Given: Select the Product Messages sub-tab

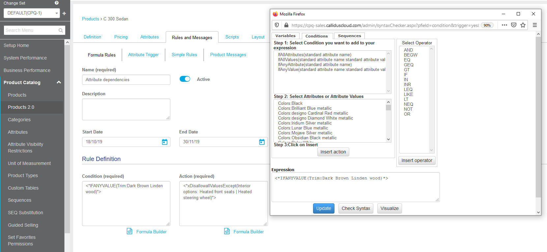Looking at the screenshot, I should tap(228, 55).
